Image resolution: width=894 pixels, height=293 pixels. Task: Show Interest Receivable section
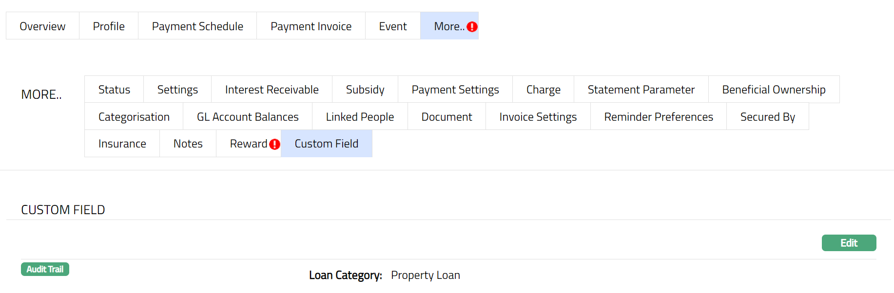pos(272,90)
